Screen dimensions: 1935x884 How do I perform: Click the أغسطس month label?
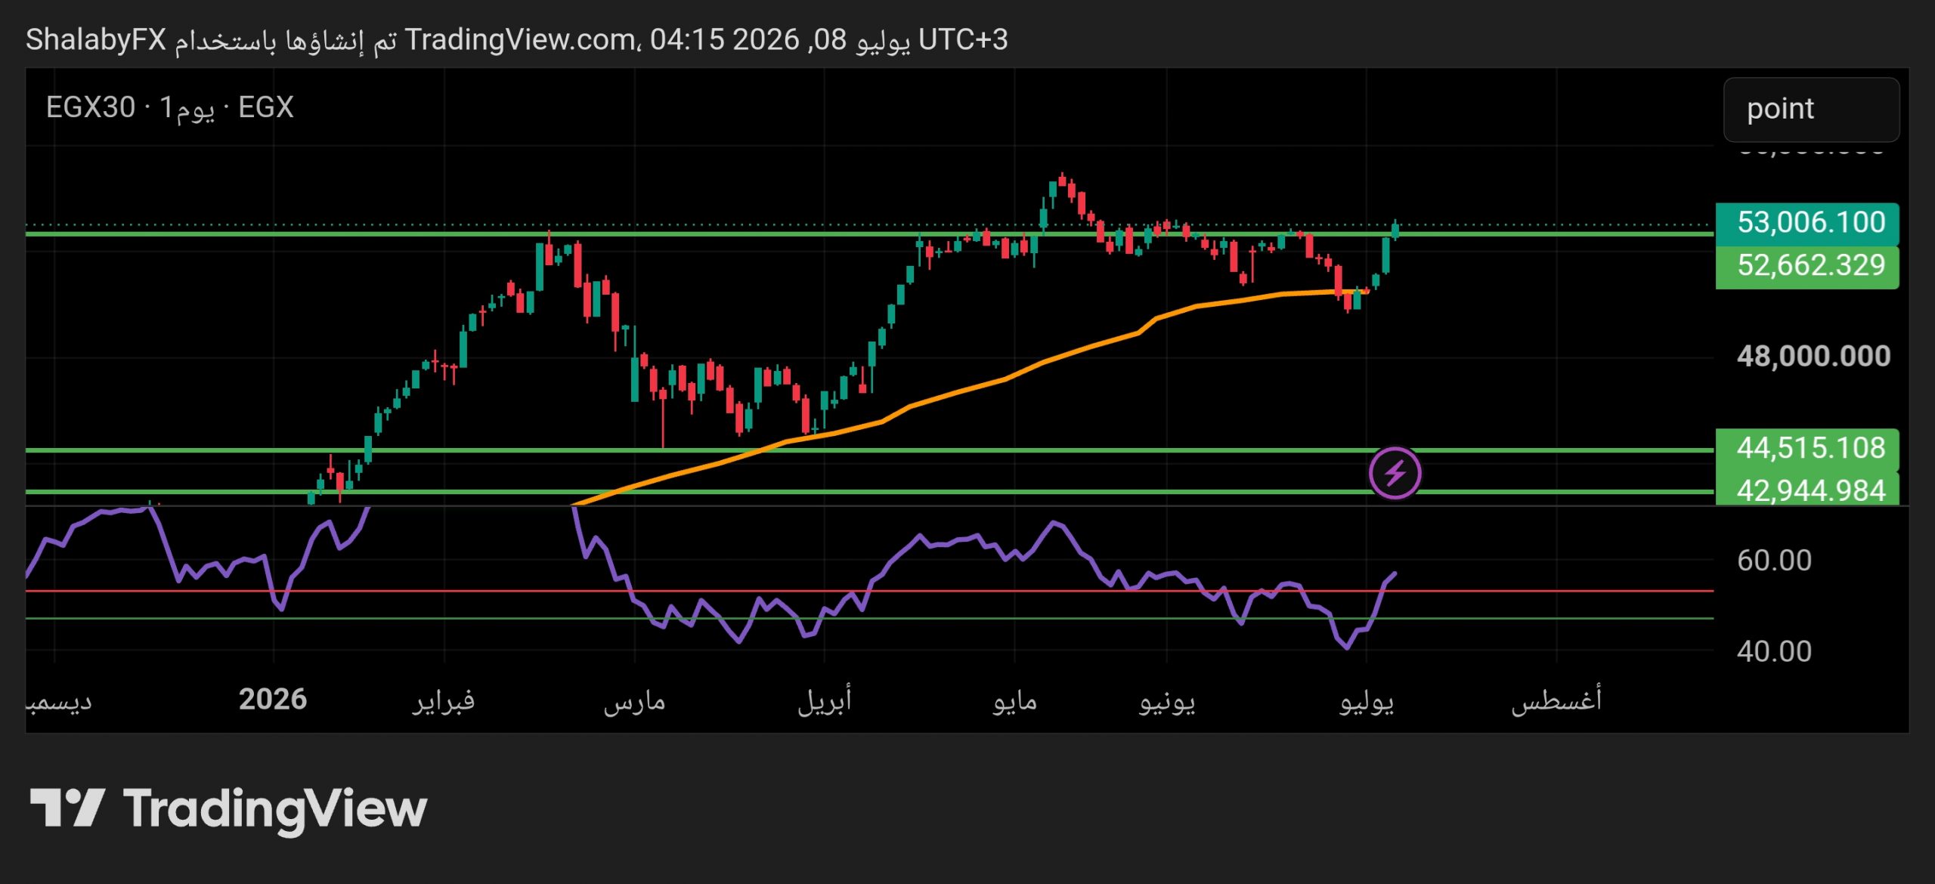tap(1556, 700)
